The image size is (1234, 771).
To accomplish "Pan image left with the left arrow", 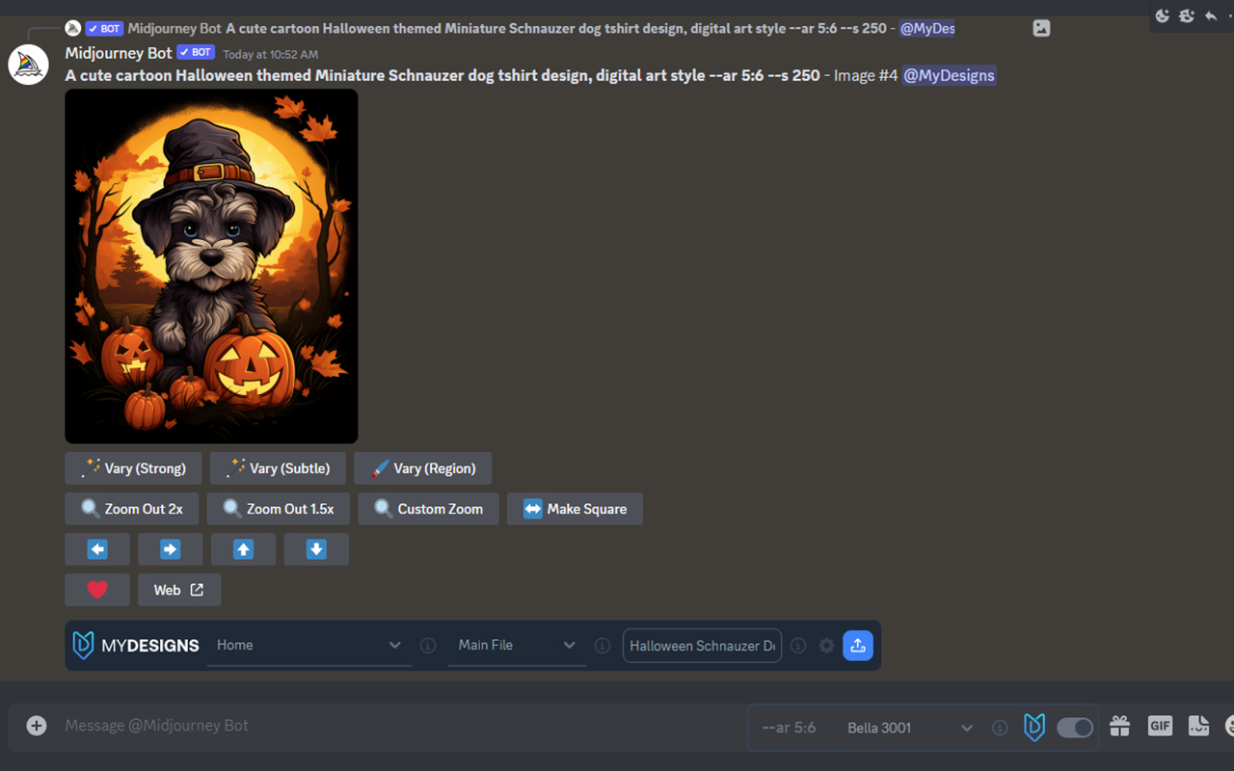I will click(x=97, y=549).
